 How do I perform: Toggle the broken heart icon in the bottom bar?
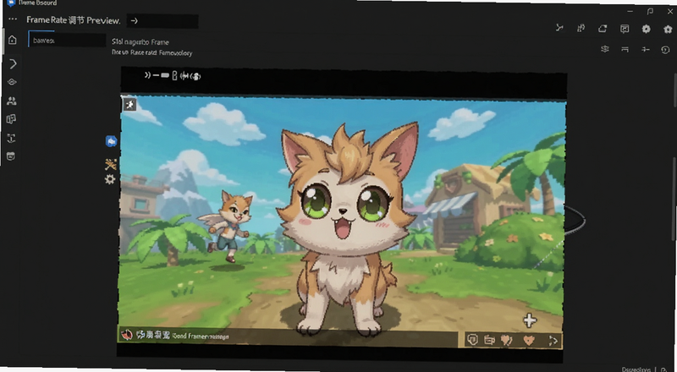(506, 341)
